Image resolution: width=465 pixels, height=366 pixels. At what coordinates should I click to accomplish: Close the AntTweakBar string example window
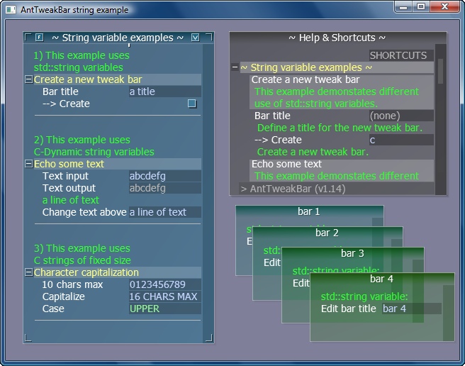444,6
